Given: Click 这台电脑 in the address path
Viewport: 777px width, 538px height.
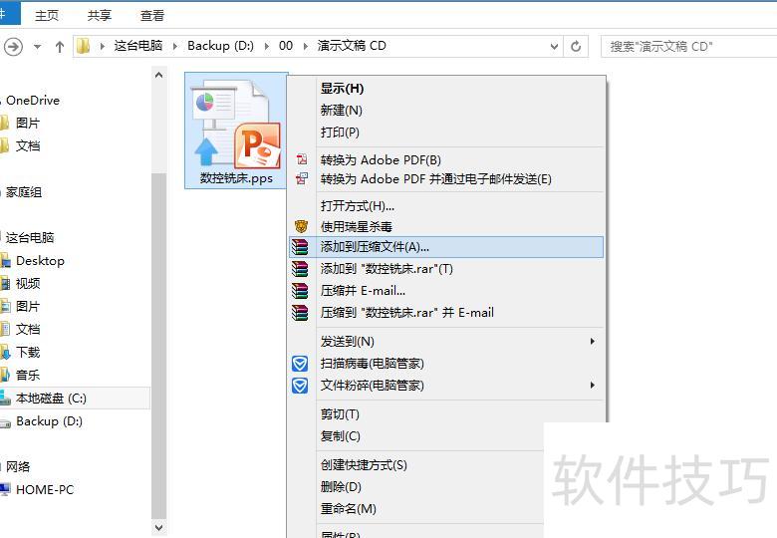Looking at the screenshot, I should click(x=138, y=46).
